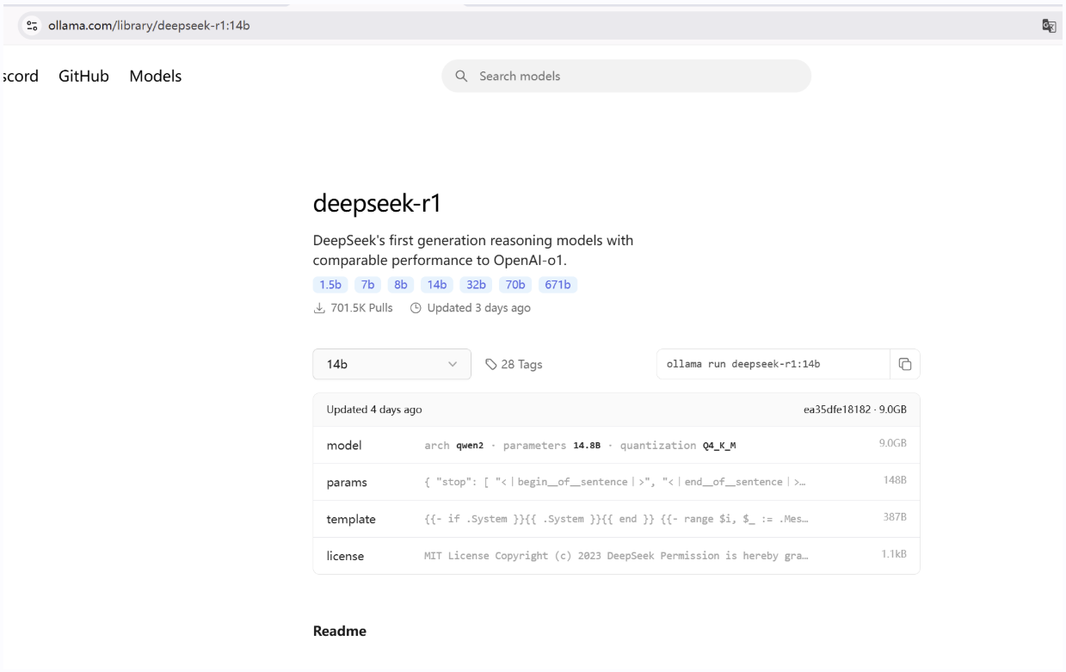1066x672 pixels.
Task: Click the Readme heading
Action: [340, 631]
